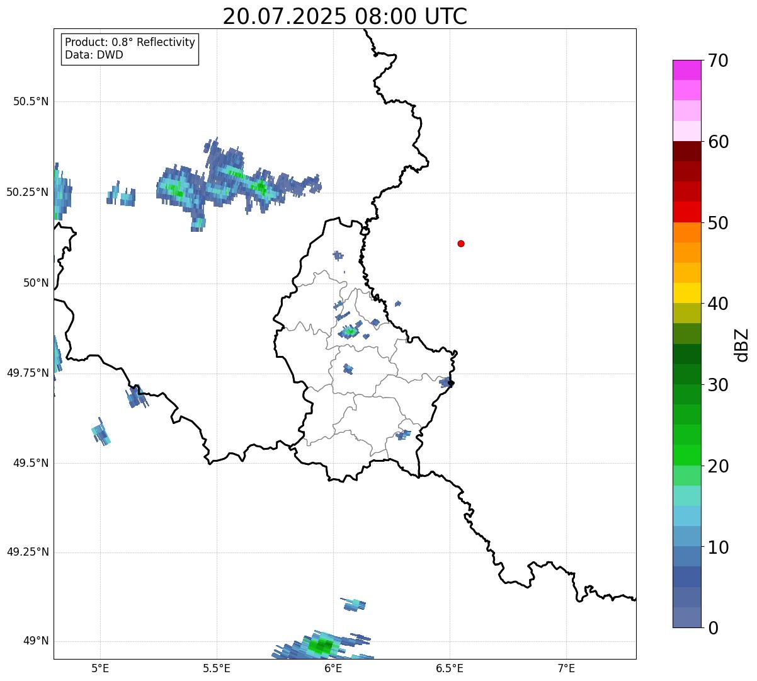Click the grey-blue bottom colorbar segment at 0
The image size is (757, 681).
pos(687,617)
